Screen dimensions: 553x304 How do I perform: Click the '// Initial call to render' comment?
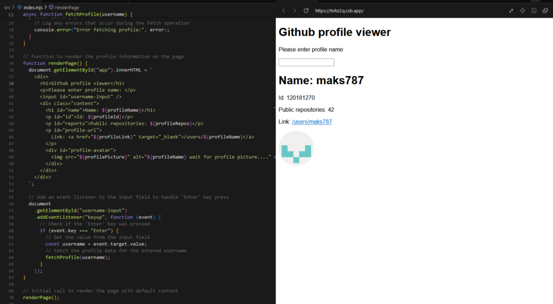[100, 291]
